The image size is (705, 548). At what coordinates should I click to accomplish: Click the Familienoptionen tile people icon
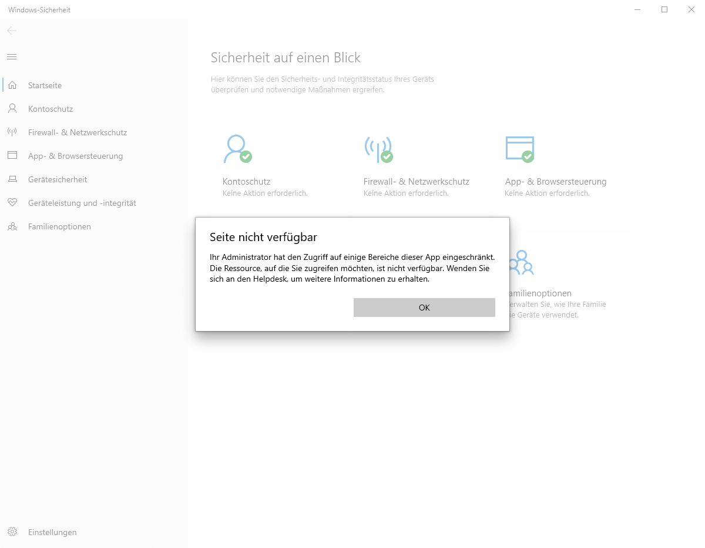521,262
